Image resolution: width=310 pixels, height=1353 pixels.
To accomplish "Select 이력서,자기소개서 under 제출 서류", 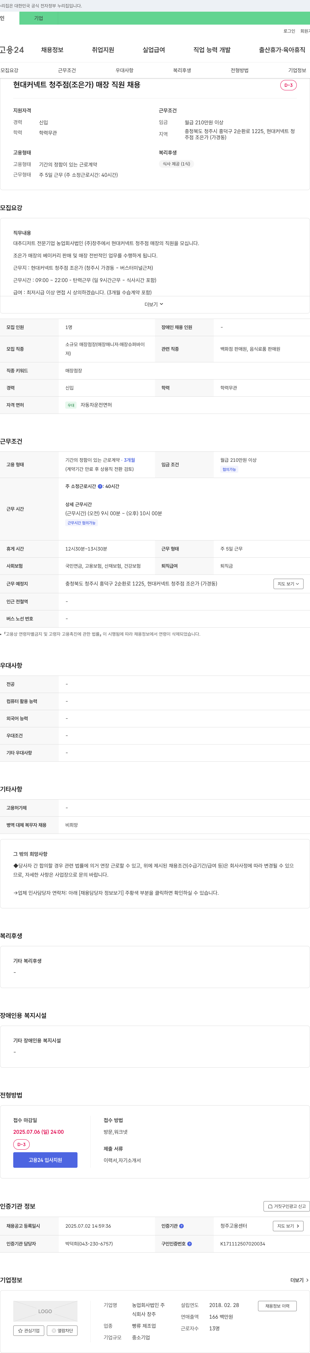I will (122, 1160).
